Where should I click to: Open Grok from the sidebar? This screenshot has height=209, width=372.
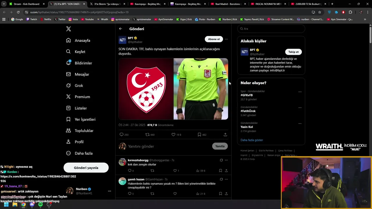tap(75, 86)
